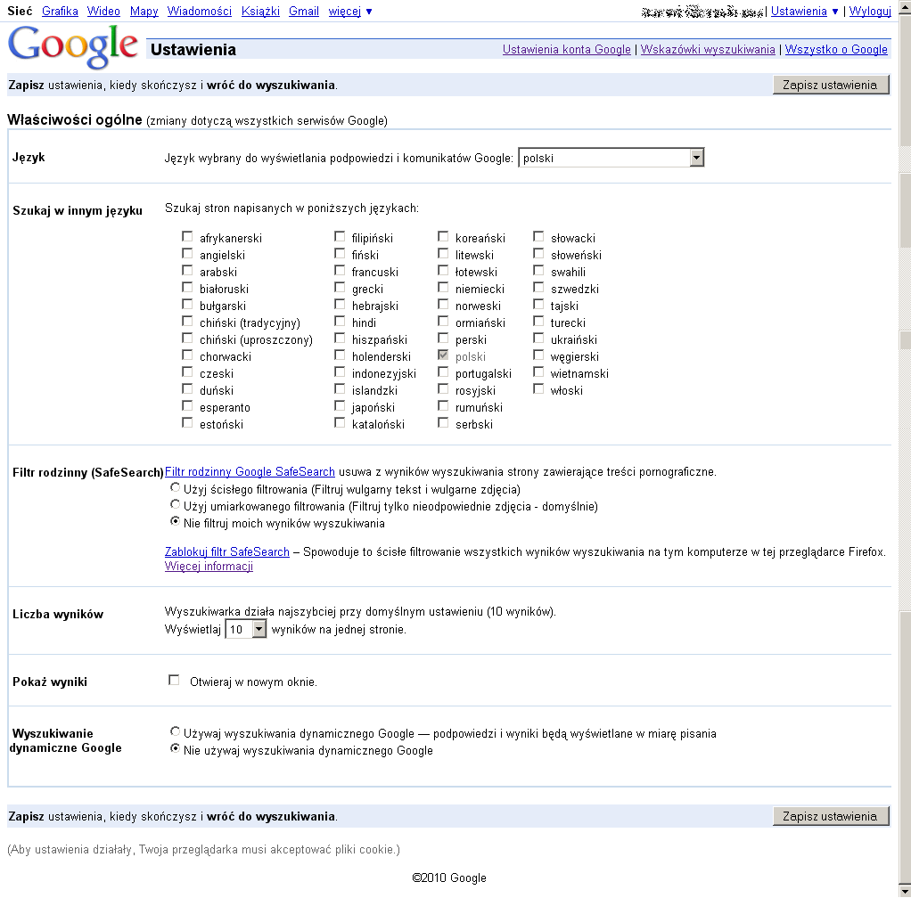Check the serbski language checkbox
911x898 pixels.
coord(443,422)
